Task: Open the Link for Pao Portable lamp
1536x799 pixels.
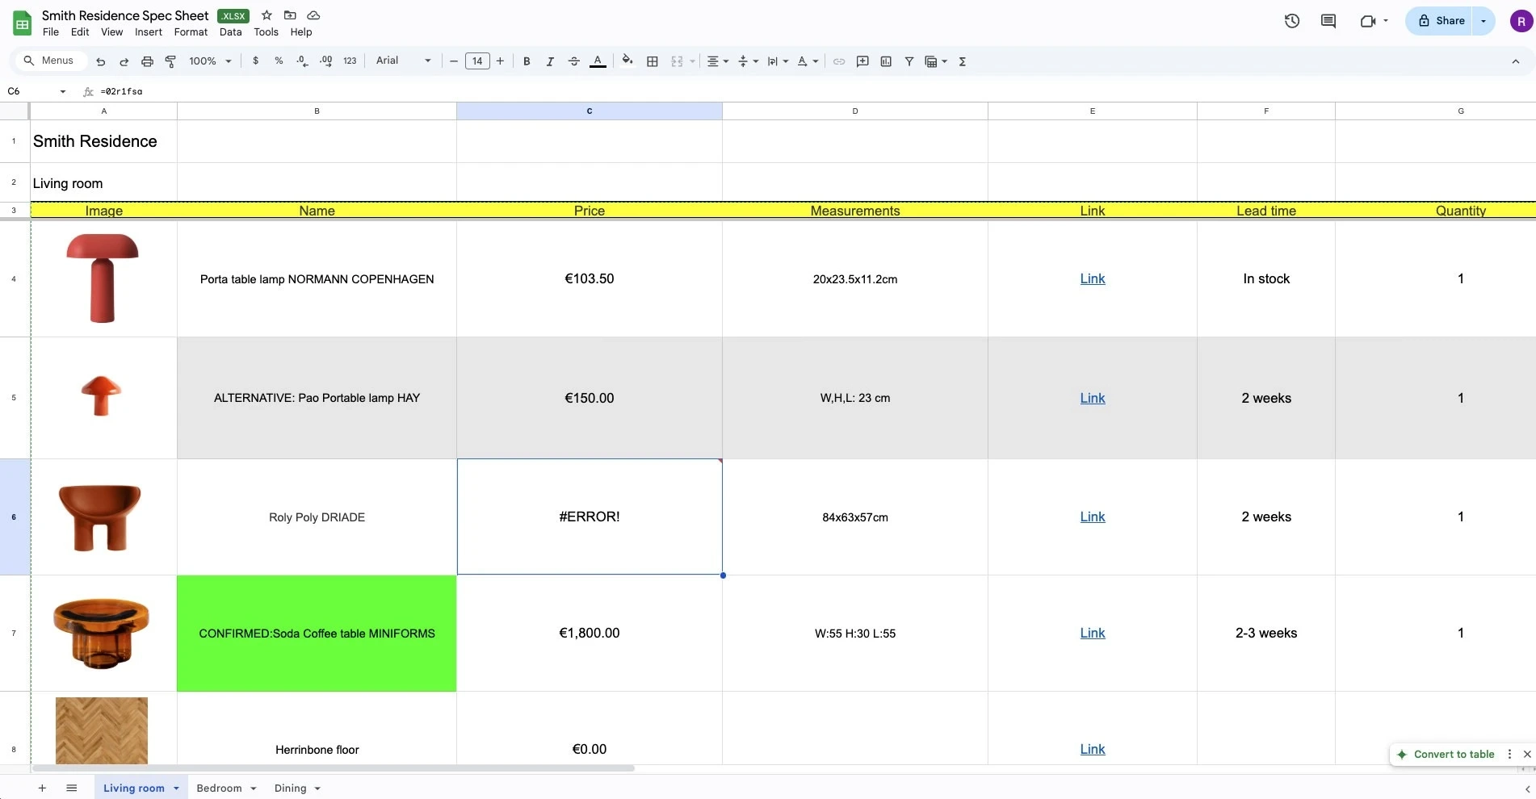Action: click(1093, 398)
